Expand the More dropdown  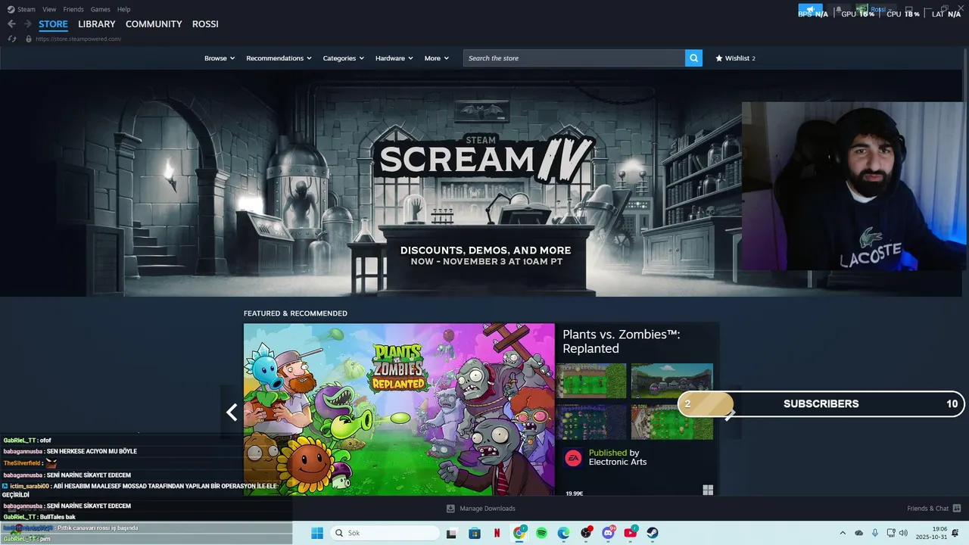[x=437, y=58]
